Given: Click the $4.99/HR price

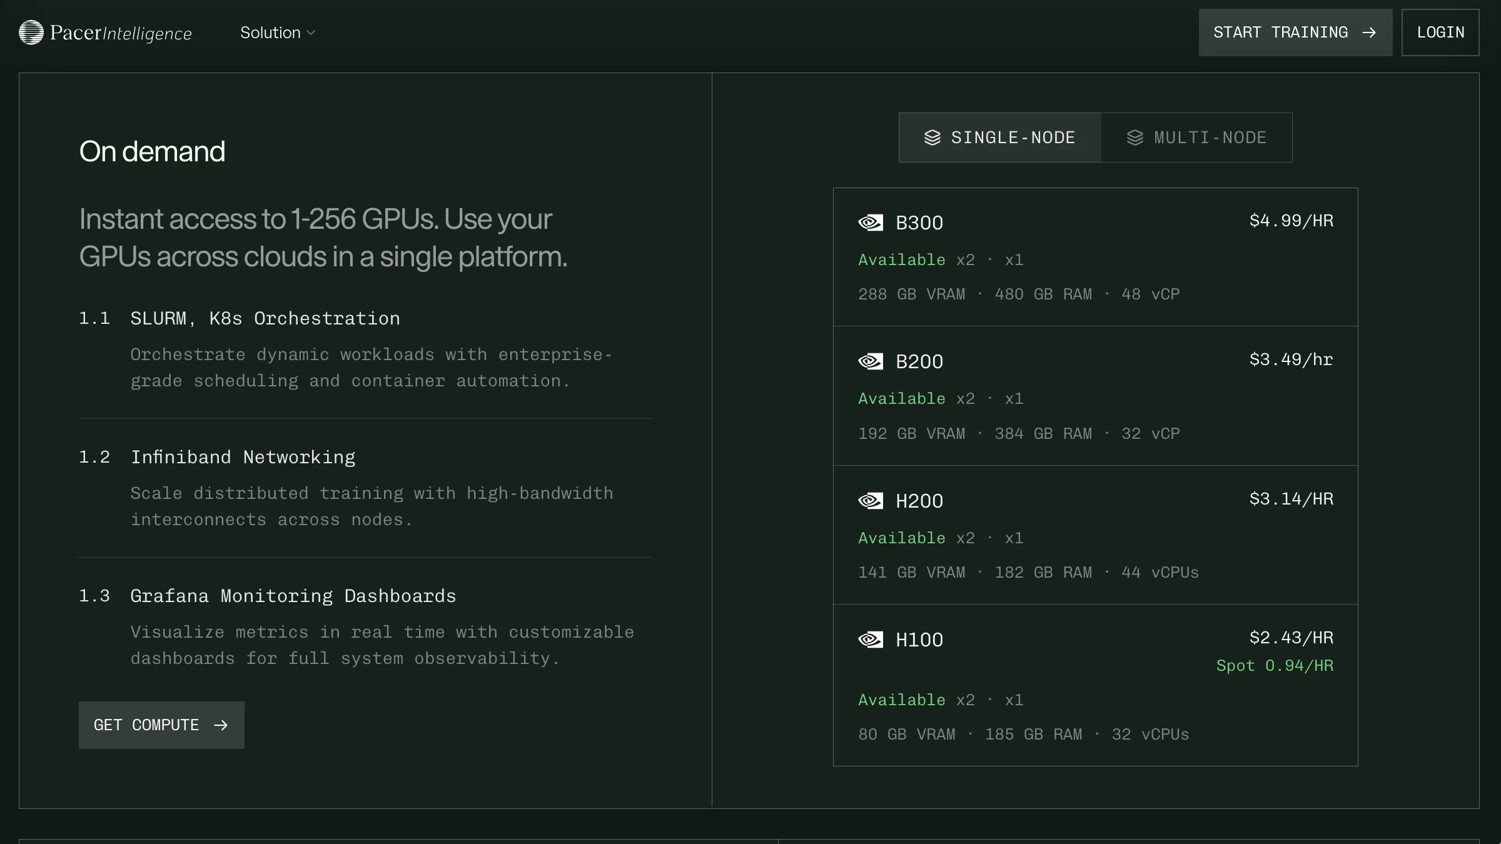Looking at the screenshot, I should pos(1291,221).
